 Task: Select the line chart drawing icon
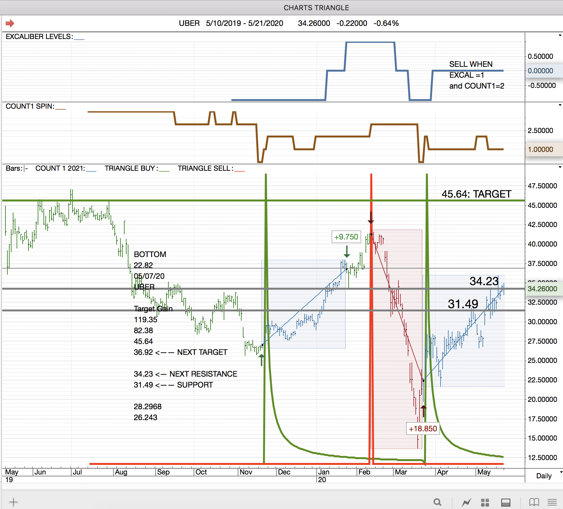tap(466, 502)
